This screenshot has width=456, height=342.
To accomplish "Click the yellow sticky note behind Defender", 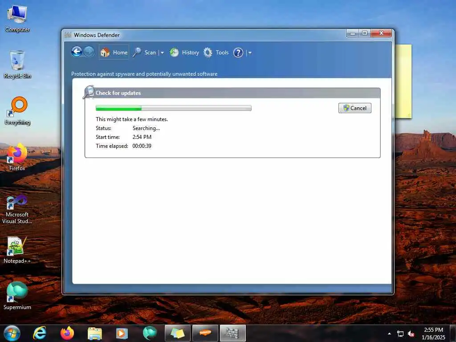I will [x=403, y=81].
